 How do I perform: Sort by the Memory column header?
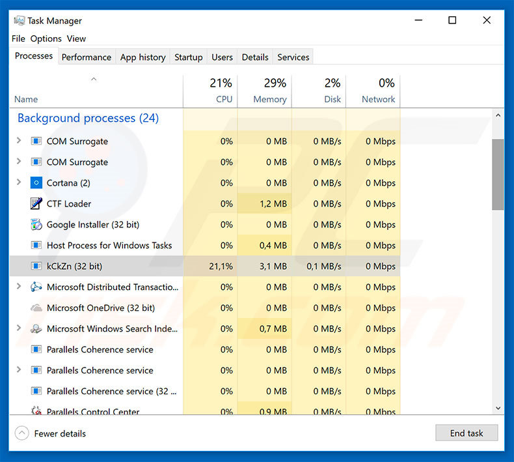pos(265,91)
